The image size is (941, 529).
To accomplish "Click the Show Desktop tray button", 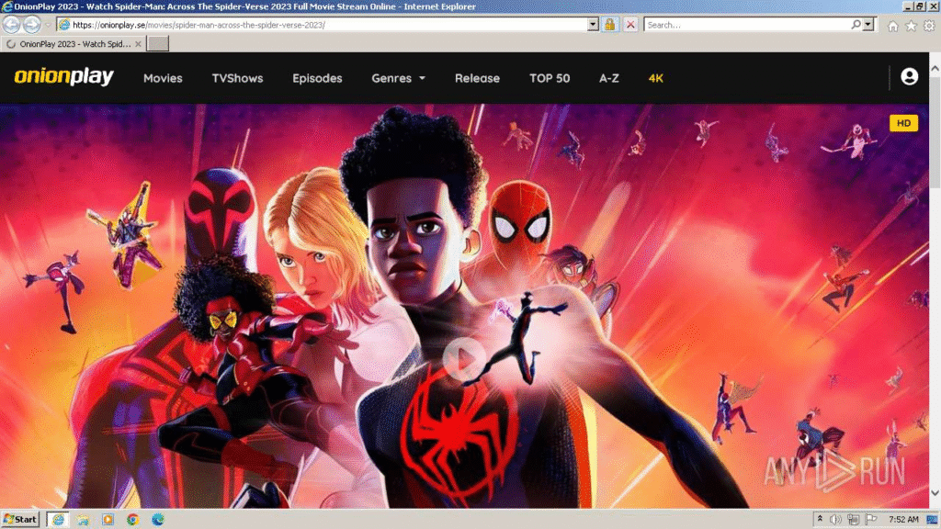I will click(x=932, y=520).
